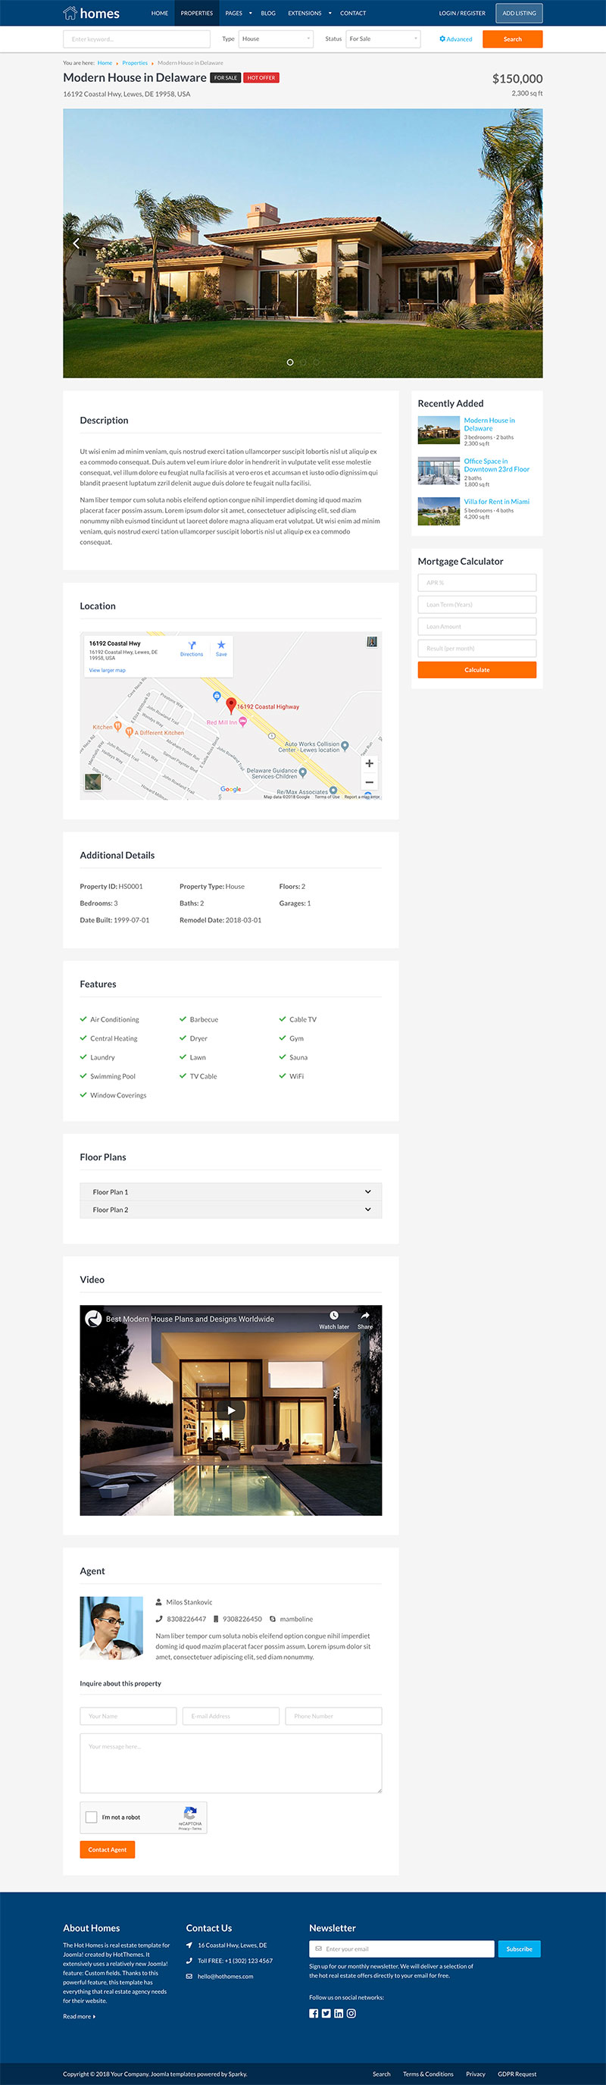
Task: Open GDPR Request footer link
Action: [x=517, y=2074]
